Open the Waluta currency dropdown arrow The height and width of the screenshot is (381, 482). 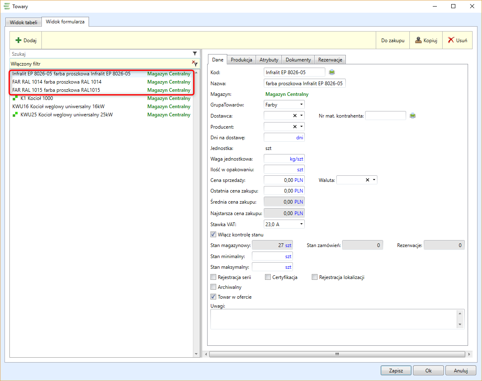pos(374,180)
